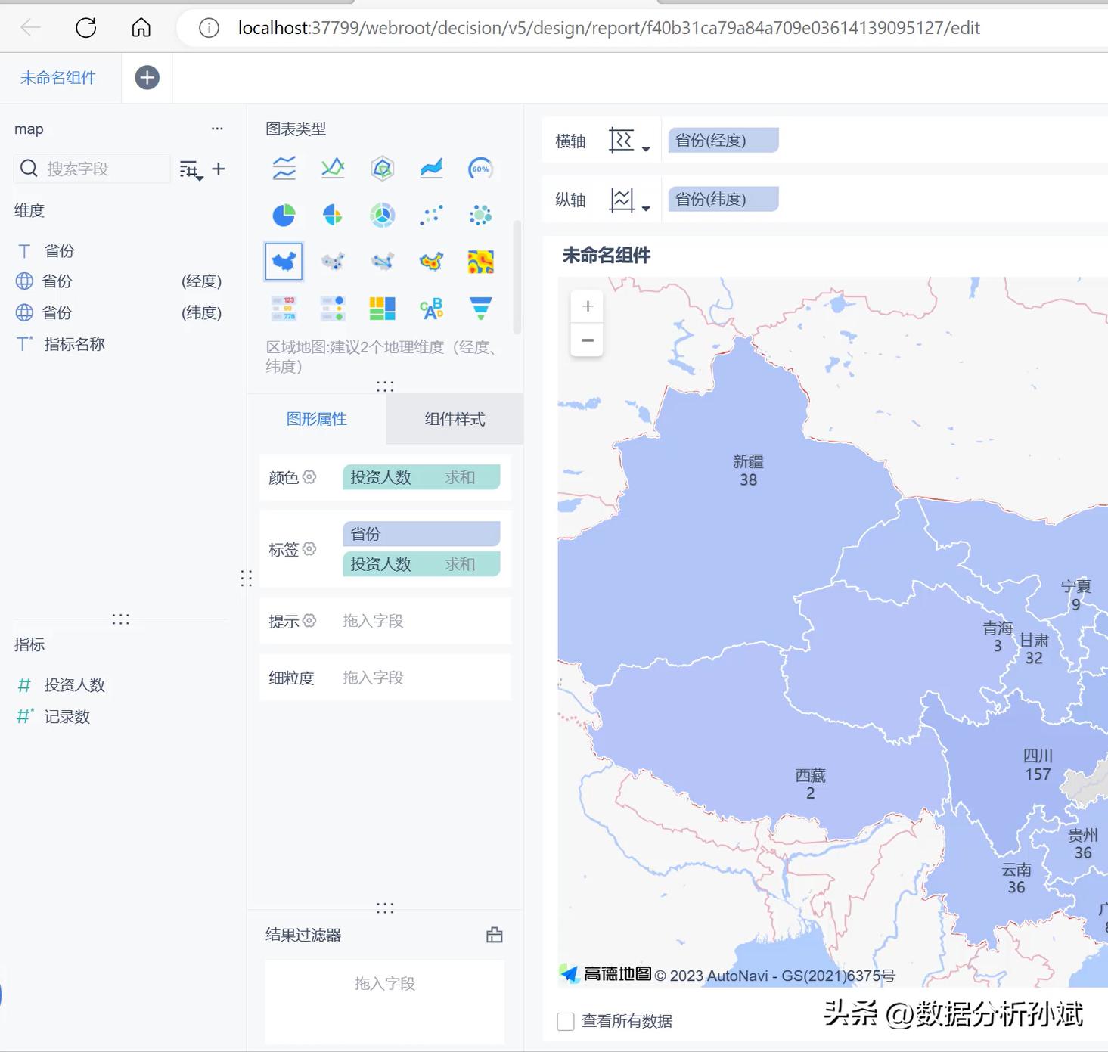This screenshot has height=1052, width=1108.
Task: Click the add new component plus button
Action: tap(147, 77)
